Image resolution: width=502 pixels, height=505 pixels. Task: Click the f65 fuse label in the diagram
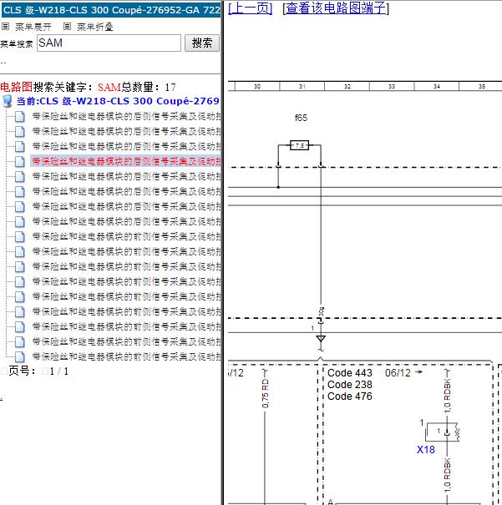point(301,118)
